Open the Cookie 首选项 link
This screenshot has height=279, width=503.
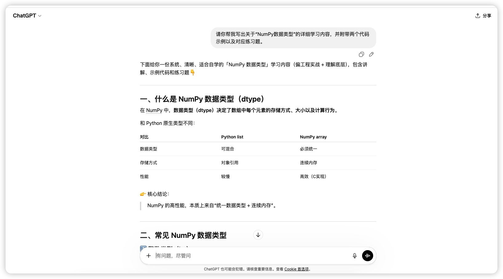tap(296, 269)
